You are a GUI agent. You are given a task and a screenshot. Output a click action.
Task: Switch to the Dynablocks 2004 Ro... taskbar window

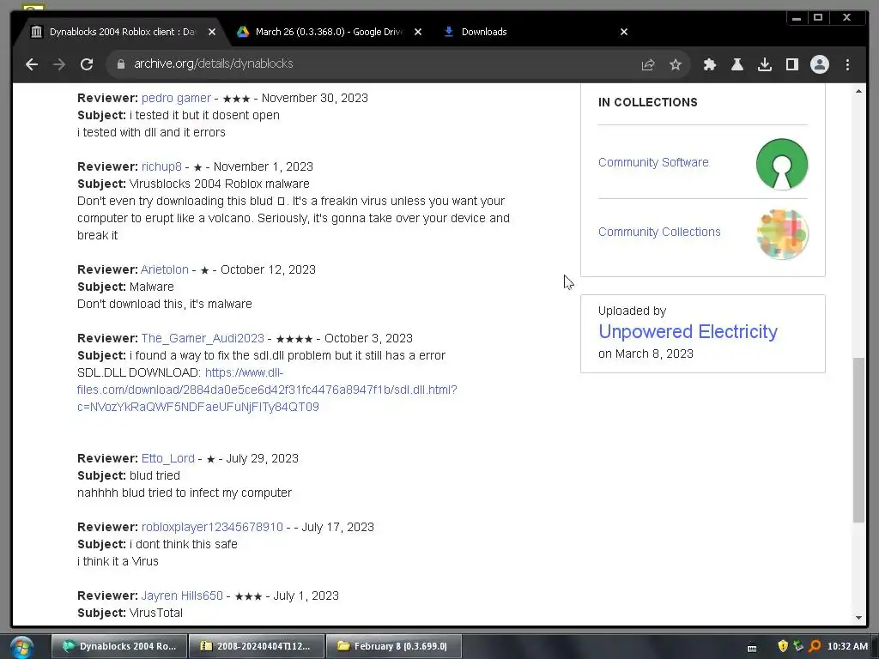[118, 646]
